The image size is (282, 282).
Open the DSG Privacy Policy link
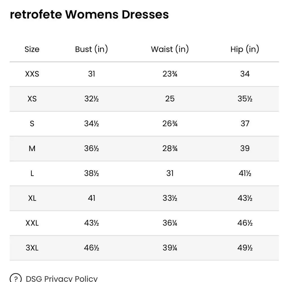61,279
